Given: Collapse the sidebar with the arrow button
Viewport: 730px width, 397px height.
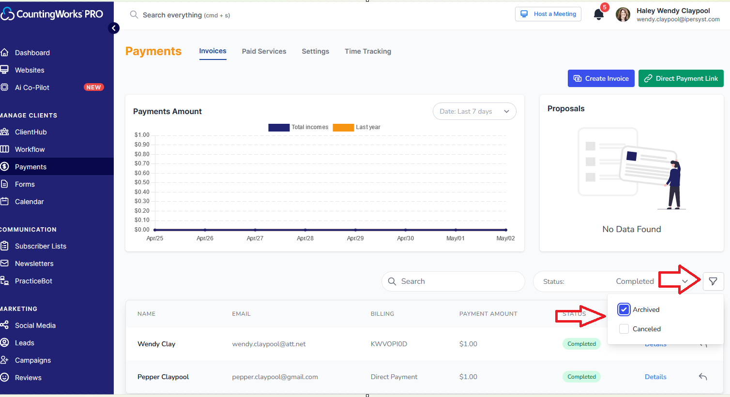Looking at the screenshot, I should pyautogui.click(x=114, y=28).
